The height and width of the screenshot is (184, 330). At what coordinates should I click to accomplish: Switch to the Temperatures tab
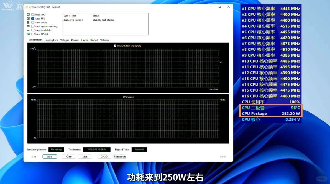point(35,40)
